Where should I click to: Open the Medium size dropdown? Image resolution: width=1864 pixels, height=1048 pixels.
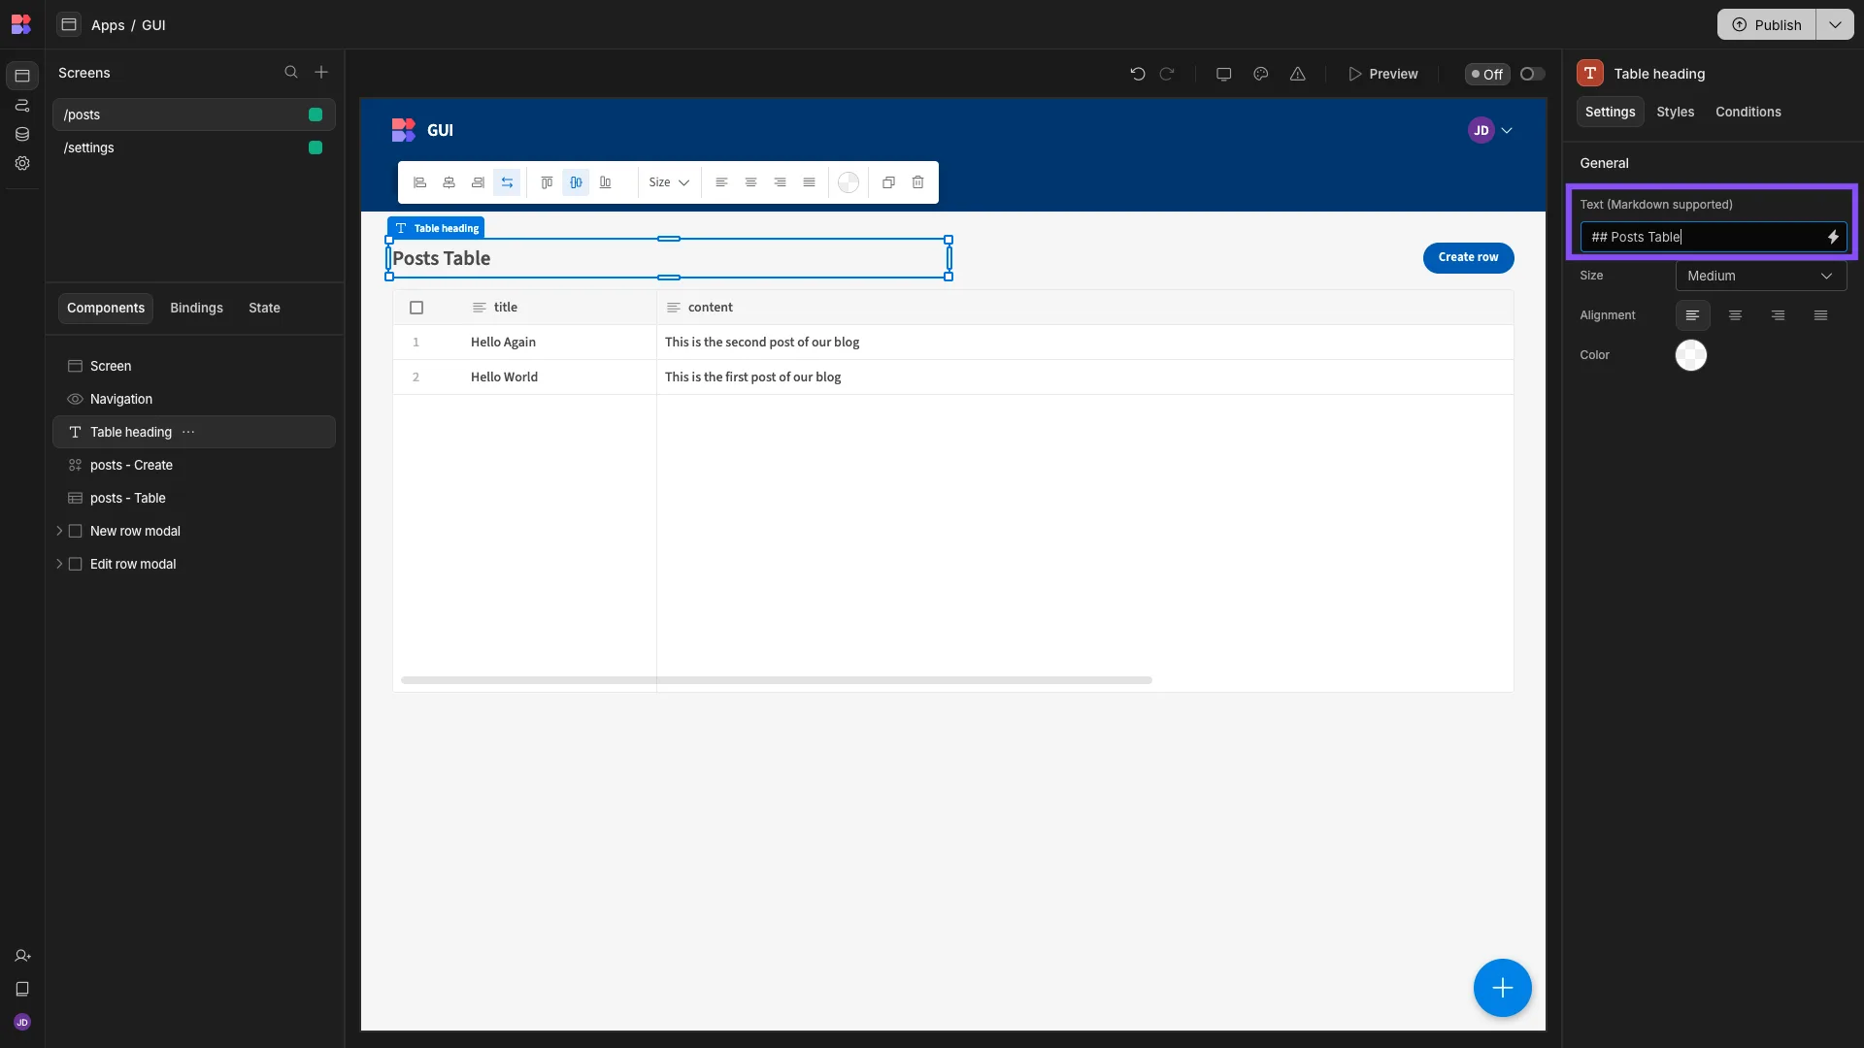click(x=1760, y=276)
